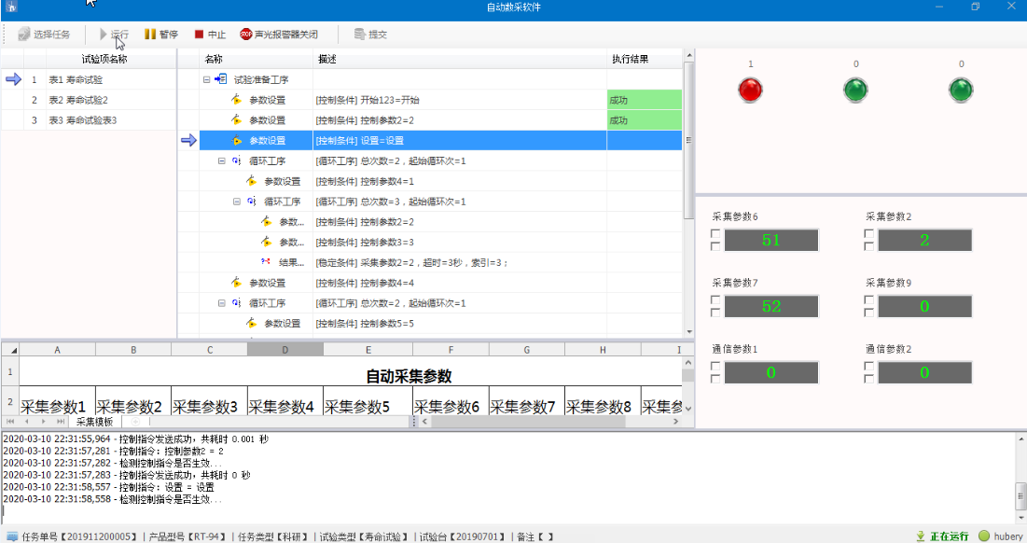The height and width of the screenshot is (543, 1027).
Task: Select spreadsheet column header D
Action: pyautogui.click(x=285, y=350)
